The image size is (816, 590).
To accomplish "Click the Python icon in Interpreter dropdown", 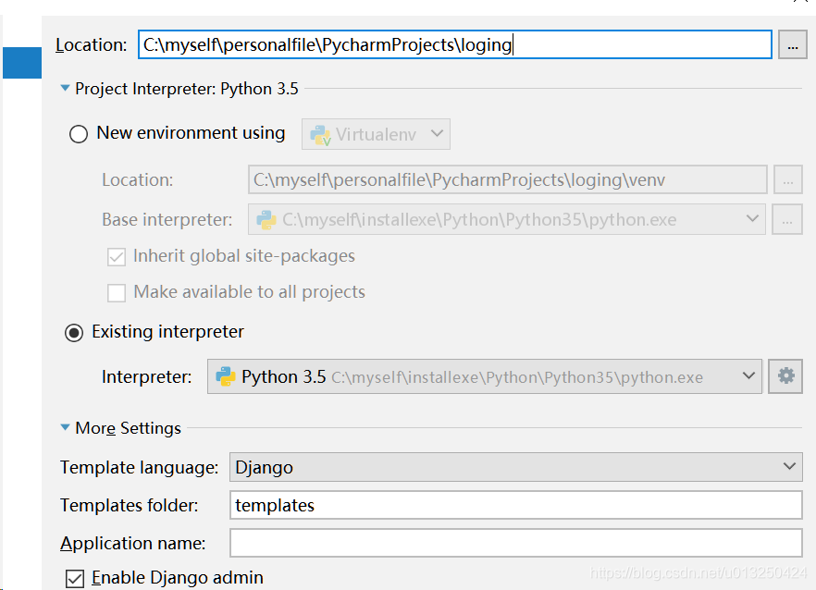I will click(226, 376).
